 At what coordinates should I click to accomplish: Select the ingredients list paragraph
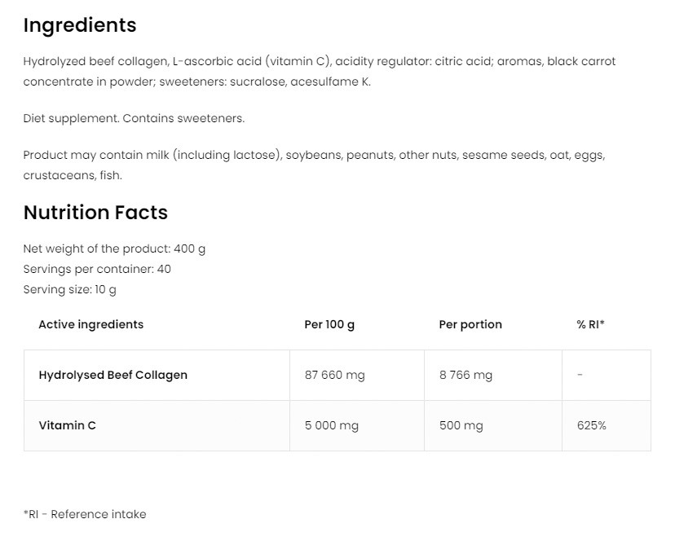[319, 72]
